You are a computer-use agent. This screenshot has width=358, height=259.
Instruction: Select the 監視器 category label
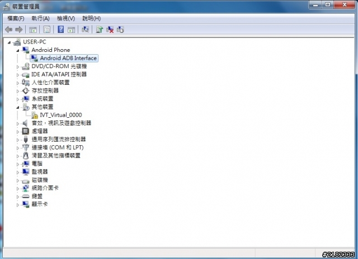(40, 172)
